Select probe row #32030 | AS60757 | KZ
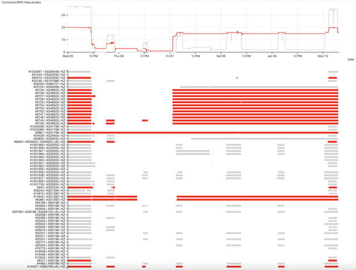The image size is (356, 270). tap(49, 84)
